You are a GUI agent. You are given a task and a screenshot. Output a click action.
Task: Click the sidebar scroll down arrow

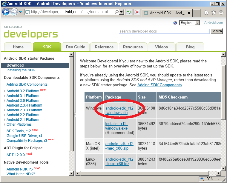coord(71,173)
